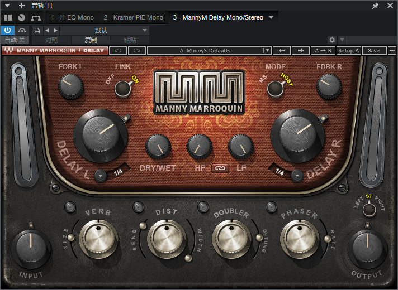Viewport: 398px width, 290px height.
Task: Enable the DOUBLER effect button
Action: click(203, 207)
